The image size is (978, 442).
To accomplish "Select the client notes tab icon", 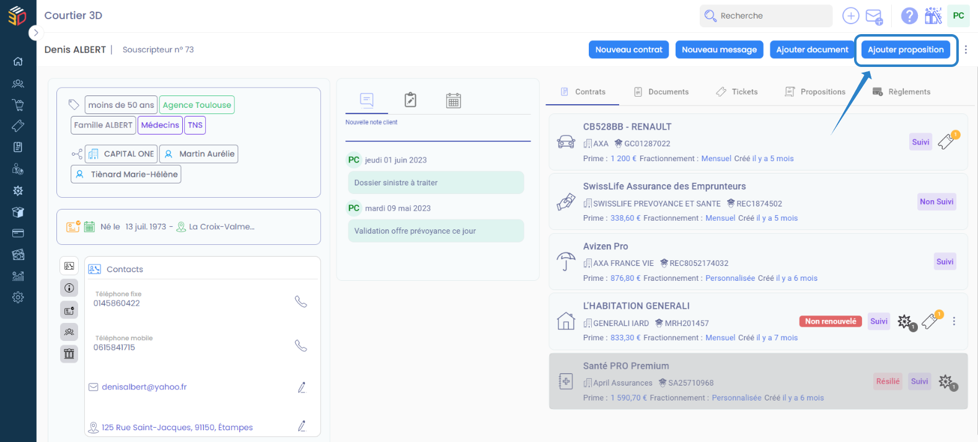I will tap(367, 100).
